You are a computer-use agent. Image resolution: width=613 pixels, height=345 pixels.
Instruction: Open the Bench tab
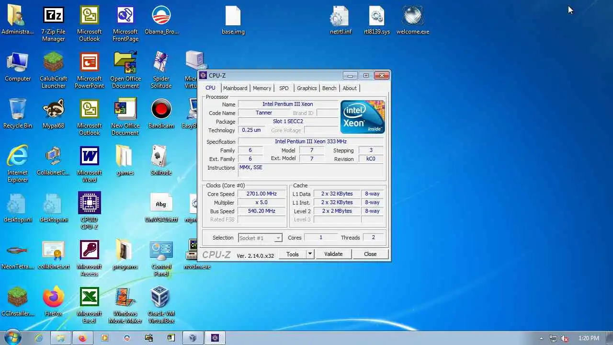(x=329, y=88)
